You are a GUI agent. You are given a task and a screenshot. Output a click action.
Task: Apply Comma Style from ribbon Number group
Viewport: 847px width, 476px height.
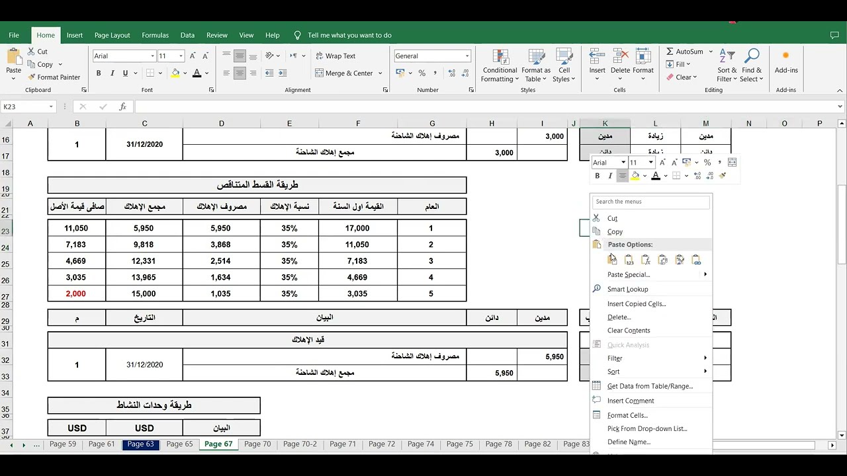pos(435,73)
